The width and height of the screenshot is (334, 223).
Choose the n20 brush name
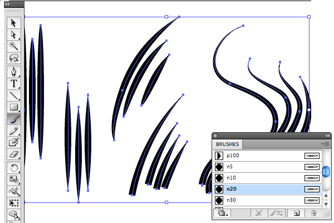232,189
